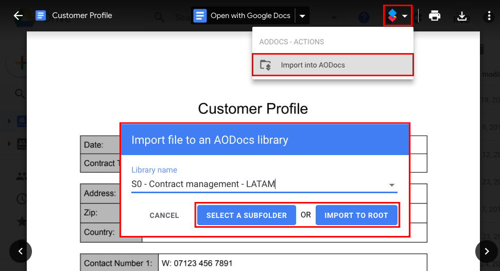Choose Import into AODocs
This screenshot has height=271, width=500.
[x=333, y=65]
